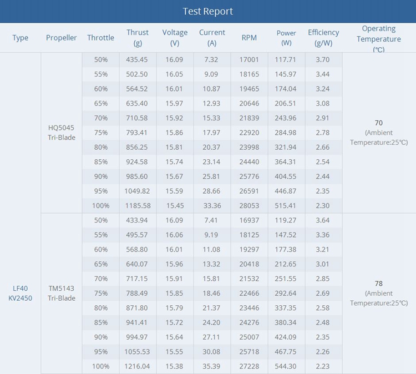The image size is (416, 374).
Task: Click the power value 544.30
Action: [286, 366]
